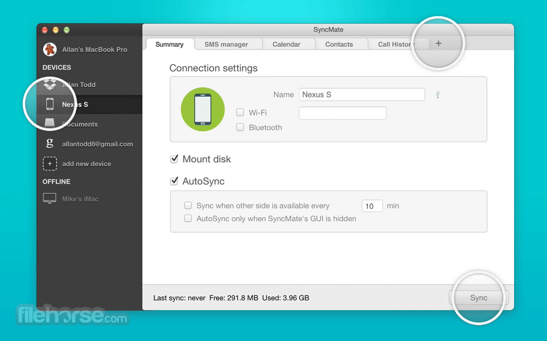The height and width of the screenshot is (341, 547).
Task: Click the Connection settings heading
Action: (x=214, y=68)
